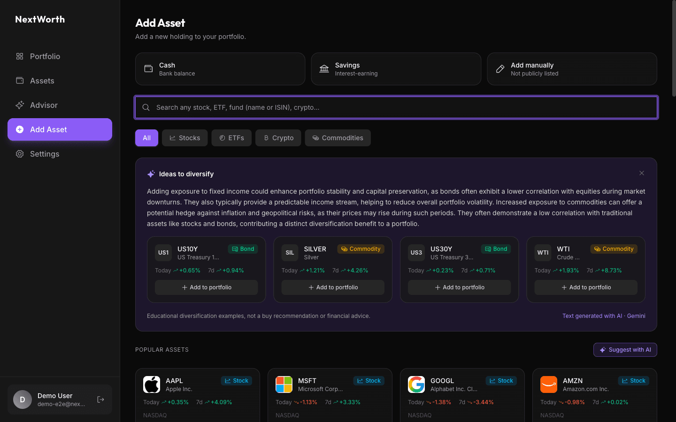This screenshot has width=676, height=422.
Task: Choose the Savings interest-earning option
Action: [x=396, y=69]
